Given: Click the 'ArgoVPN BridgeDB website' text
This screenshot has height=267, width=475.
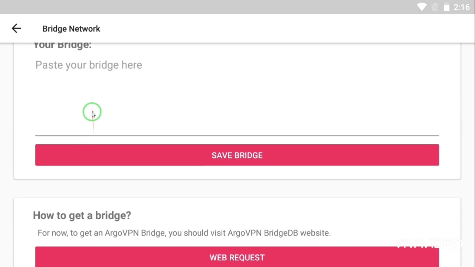Looking at the screenshot, I should pyautogui.click(x=279, y=233).
